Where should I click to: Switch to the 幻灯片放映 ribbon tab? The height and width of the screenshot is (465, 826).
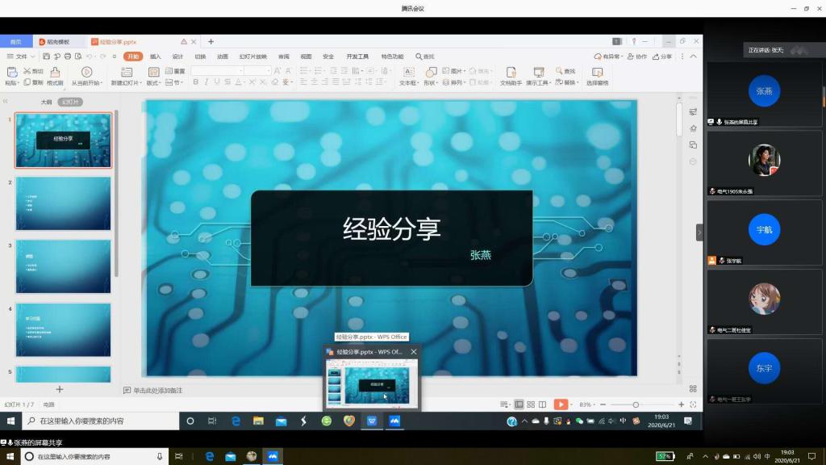tap(252, 57)
